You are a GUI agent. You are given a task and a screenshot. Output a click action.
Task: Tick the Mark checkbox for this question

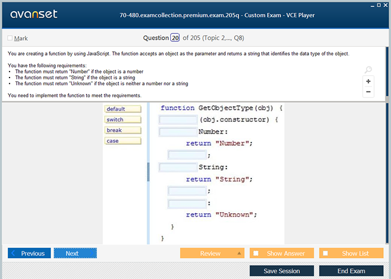click(x=10, y=38)
